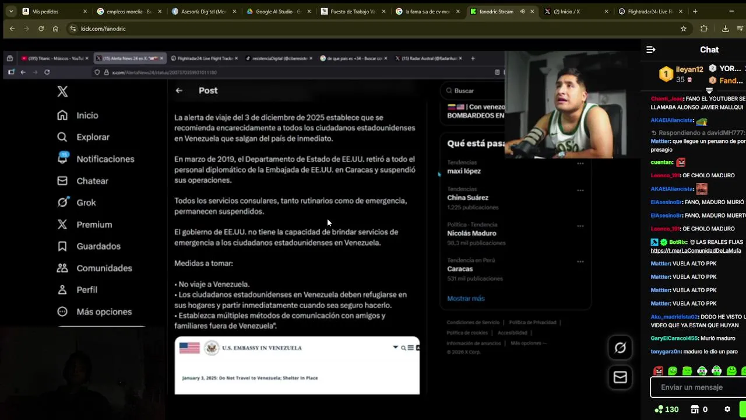Open the Chatear envelope icon in sidebar
The image size is (746, 420).
tap(62, 181)
